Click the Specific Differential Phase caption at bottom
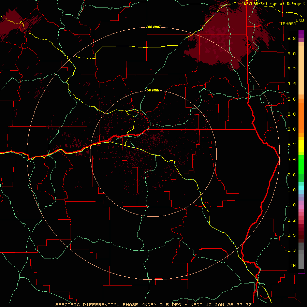 tap(153, 305)
